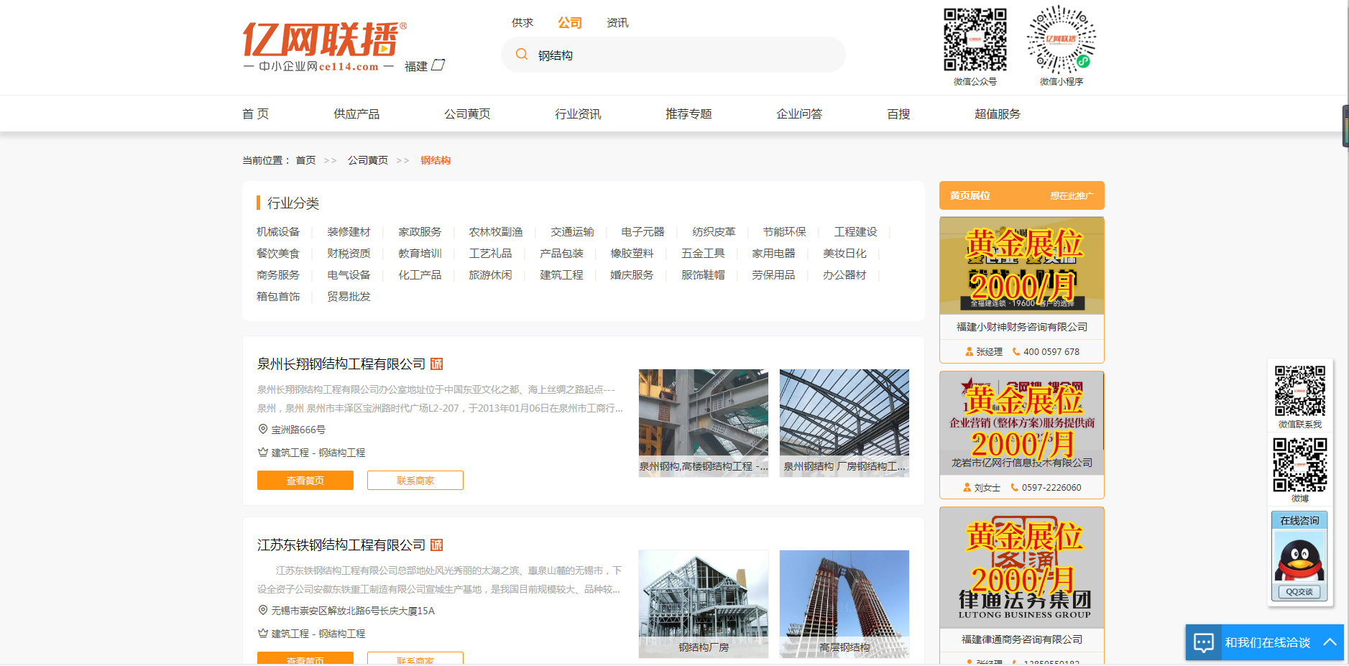Open the 高层钢结构 product thumbnail
Screen dimensions: 1349x666
pos(844,603)
